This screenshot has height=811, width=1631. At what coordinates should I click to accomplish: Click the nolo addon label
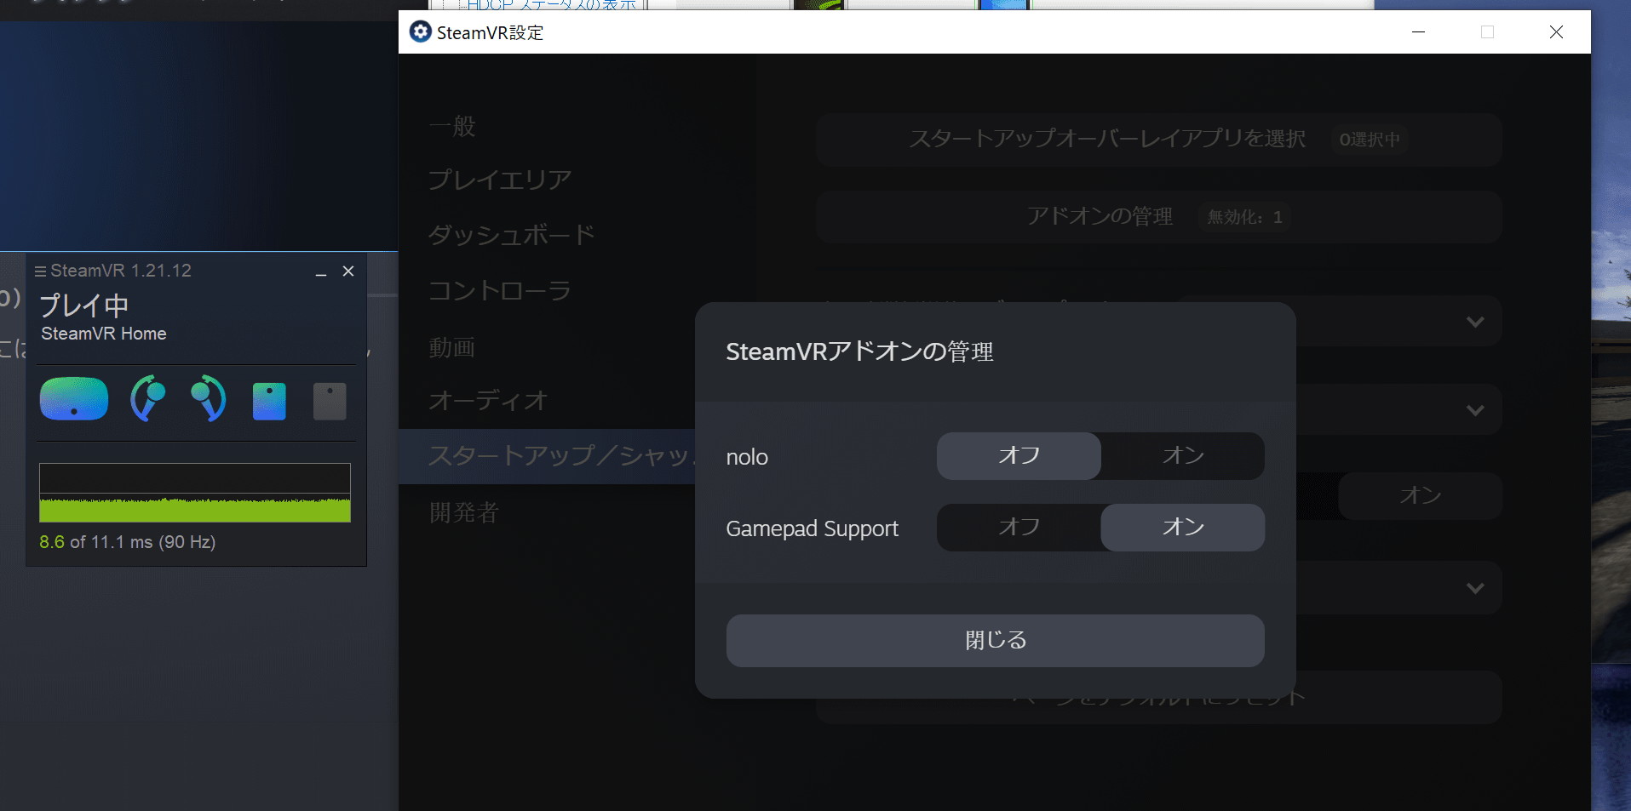[x=747, y=457]
